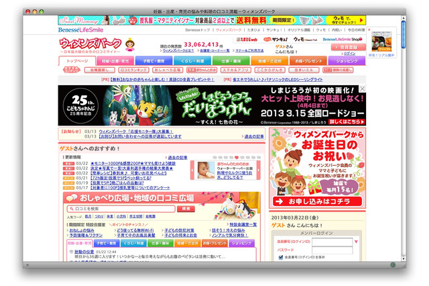Click the x icon in bottom-left status bar
429x286 pixels.
27,265
